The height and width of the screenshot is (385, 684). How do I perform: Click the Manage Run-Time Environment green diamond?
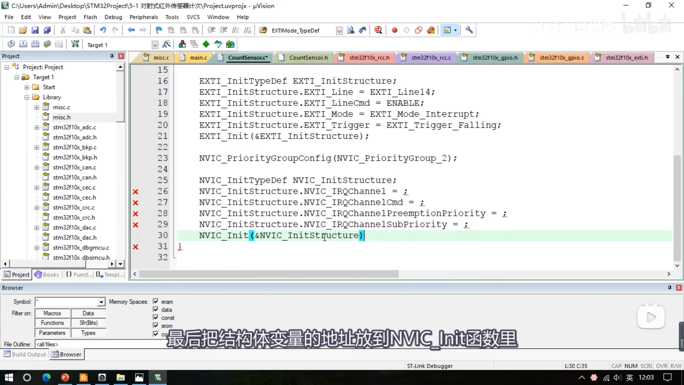(206, 44)
